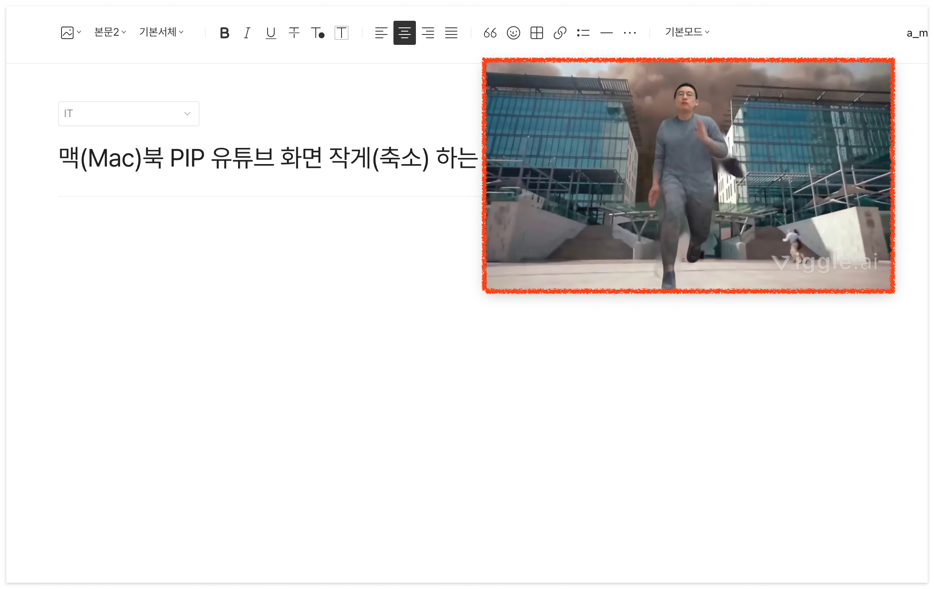Select center text alignment
Viewport: 934px width, 589px height.
pos(404,32)
